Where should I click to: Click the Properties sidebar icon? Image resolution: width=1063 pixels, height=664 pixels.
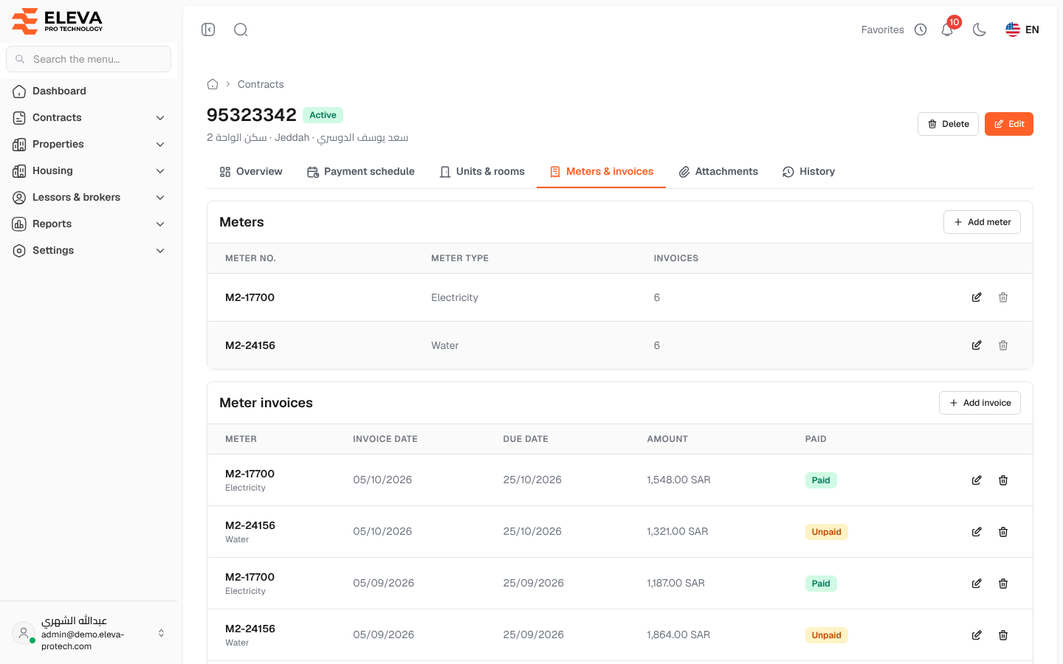[19, 145]
